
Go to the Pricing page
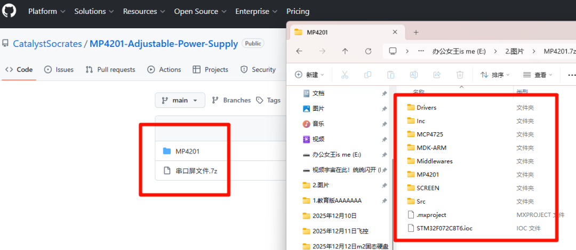click(298, 11)
